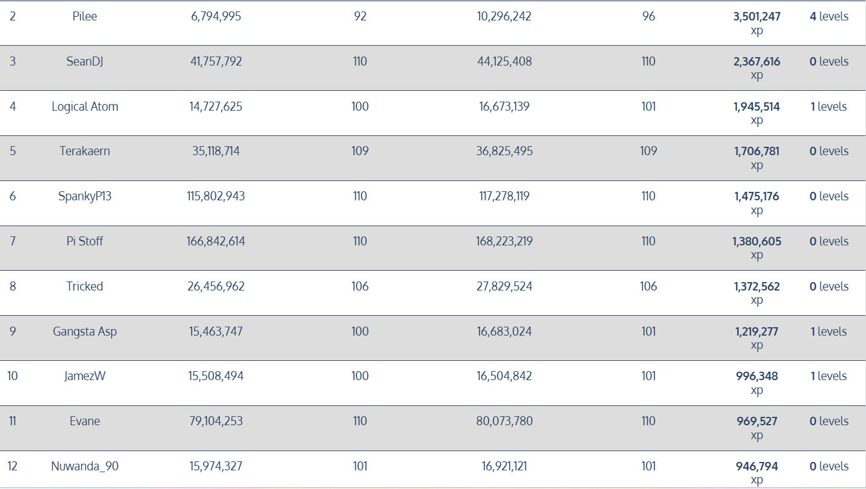
Task: Click the 996,348 xp gain figure
Action: (757, 377)
